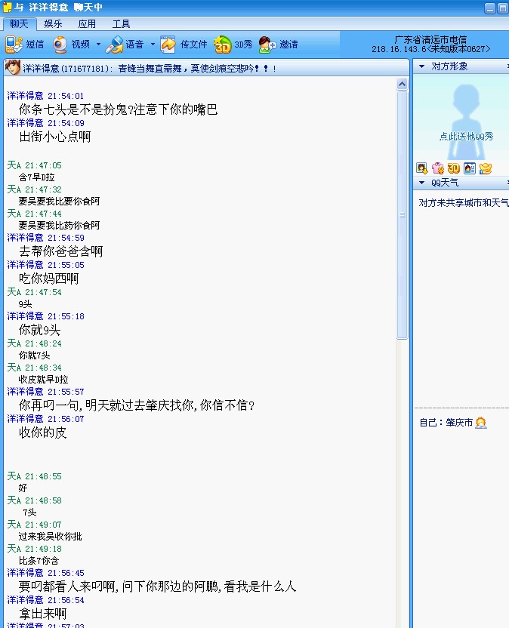Click the 邀请 invite contact icon
The image size is (509, 628).
point(267,45)
